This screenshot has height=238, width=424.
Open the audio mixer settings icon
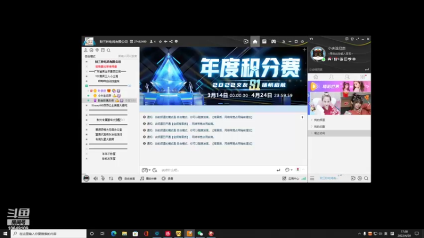point(111,178)
